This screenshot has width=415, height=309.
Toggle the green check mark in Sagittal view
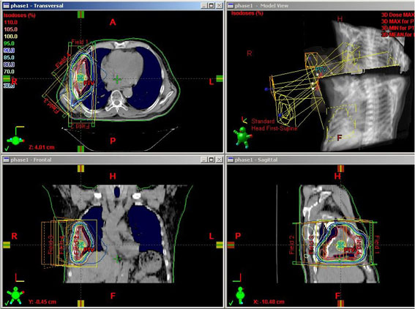231,302
